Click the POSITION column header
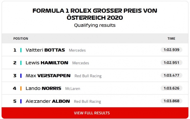The width and height of the screenshot is (190, 119). 21,39
